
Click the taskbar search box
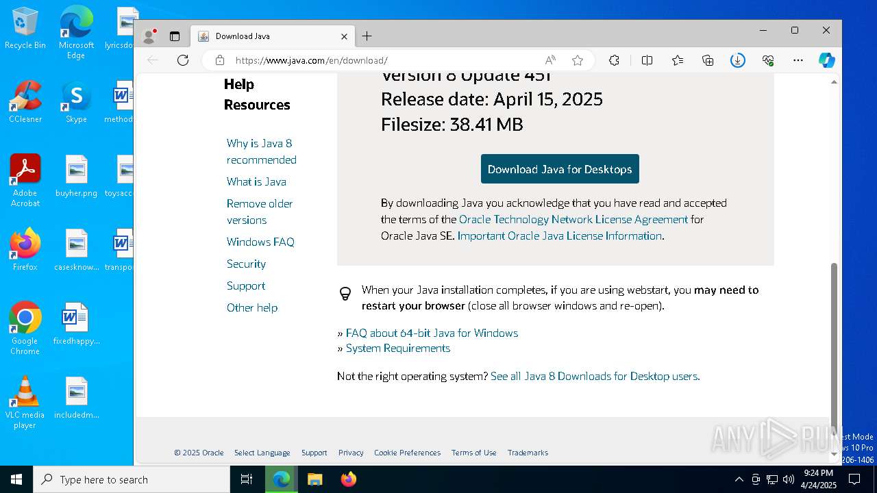[x=132, y=479]
